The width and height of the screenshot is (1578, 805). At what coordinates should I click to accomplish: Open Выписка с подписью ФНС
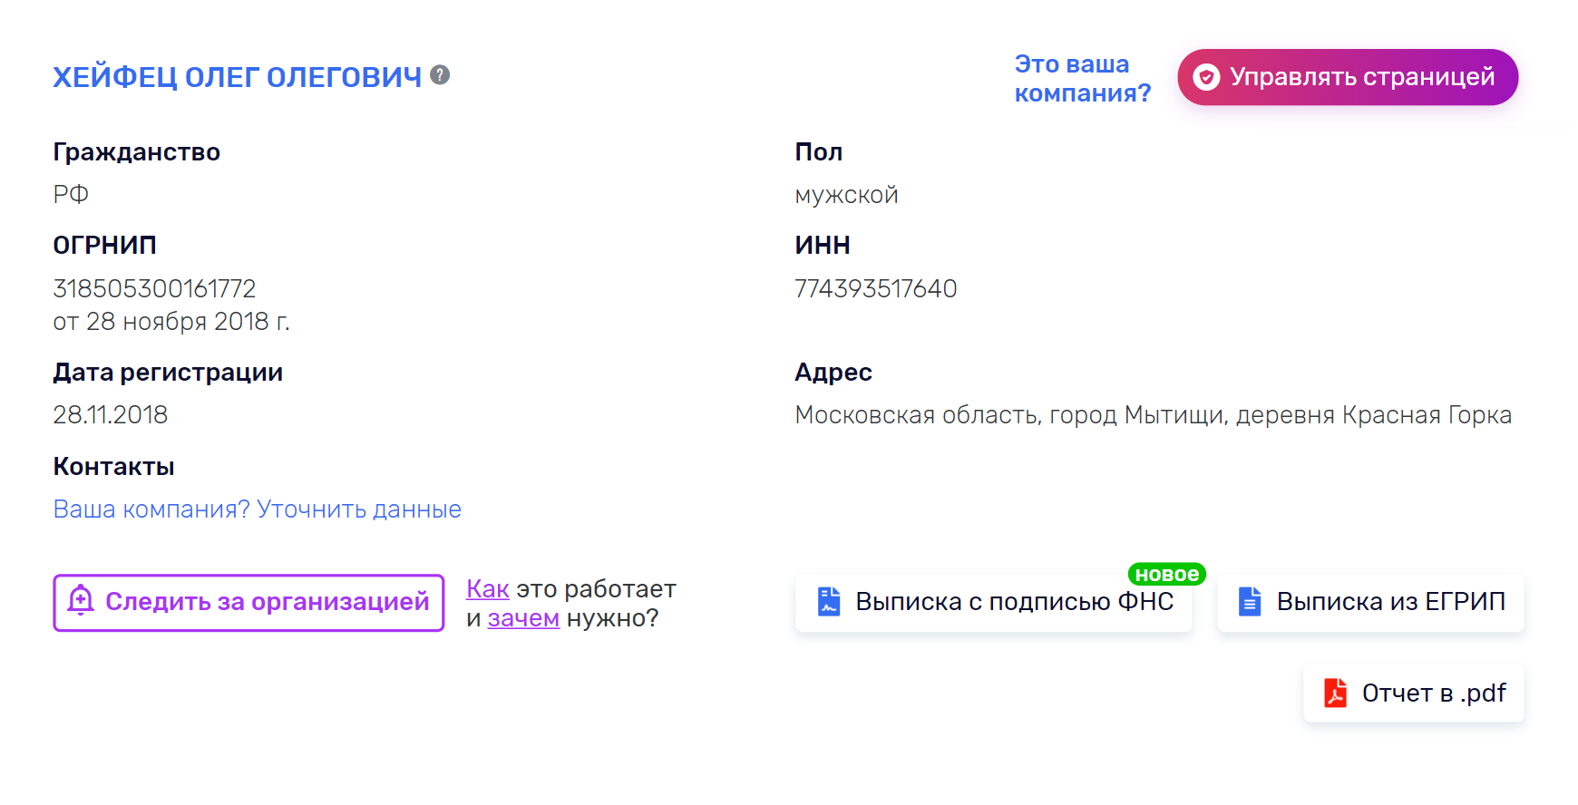(994, 602)
